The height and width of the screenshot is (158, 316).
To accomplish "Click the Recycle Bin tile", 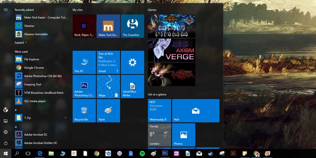I will [x=84, y=111].
